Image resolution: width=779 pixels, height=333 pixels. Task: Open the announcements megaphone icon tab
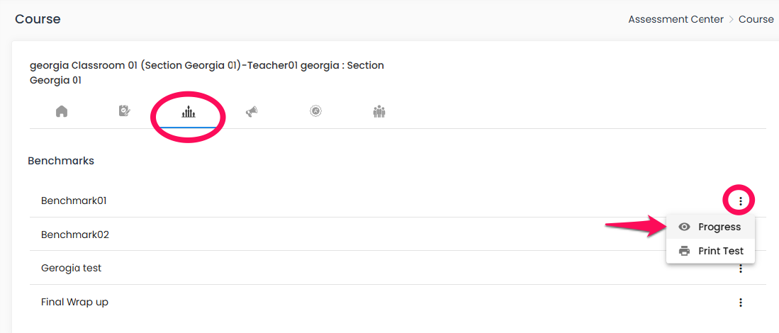[252, 112]
